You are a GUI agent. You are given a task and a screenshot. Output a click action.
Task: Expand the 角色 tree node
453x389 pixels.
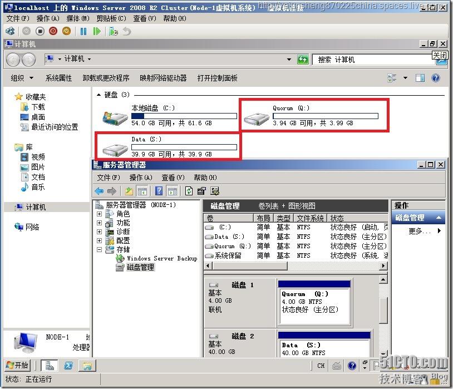pyautogui.click(x=99, y=214)
